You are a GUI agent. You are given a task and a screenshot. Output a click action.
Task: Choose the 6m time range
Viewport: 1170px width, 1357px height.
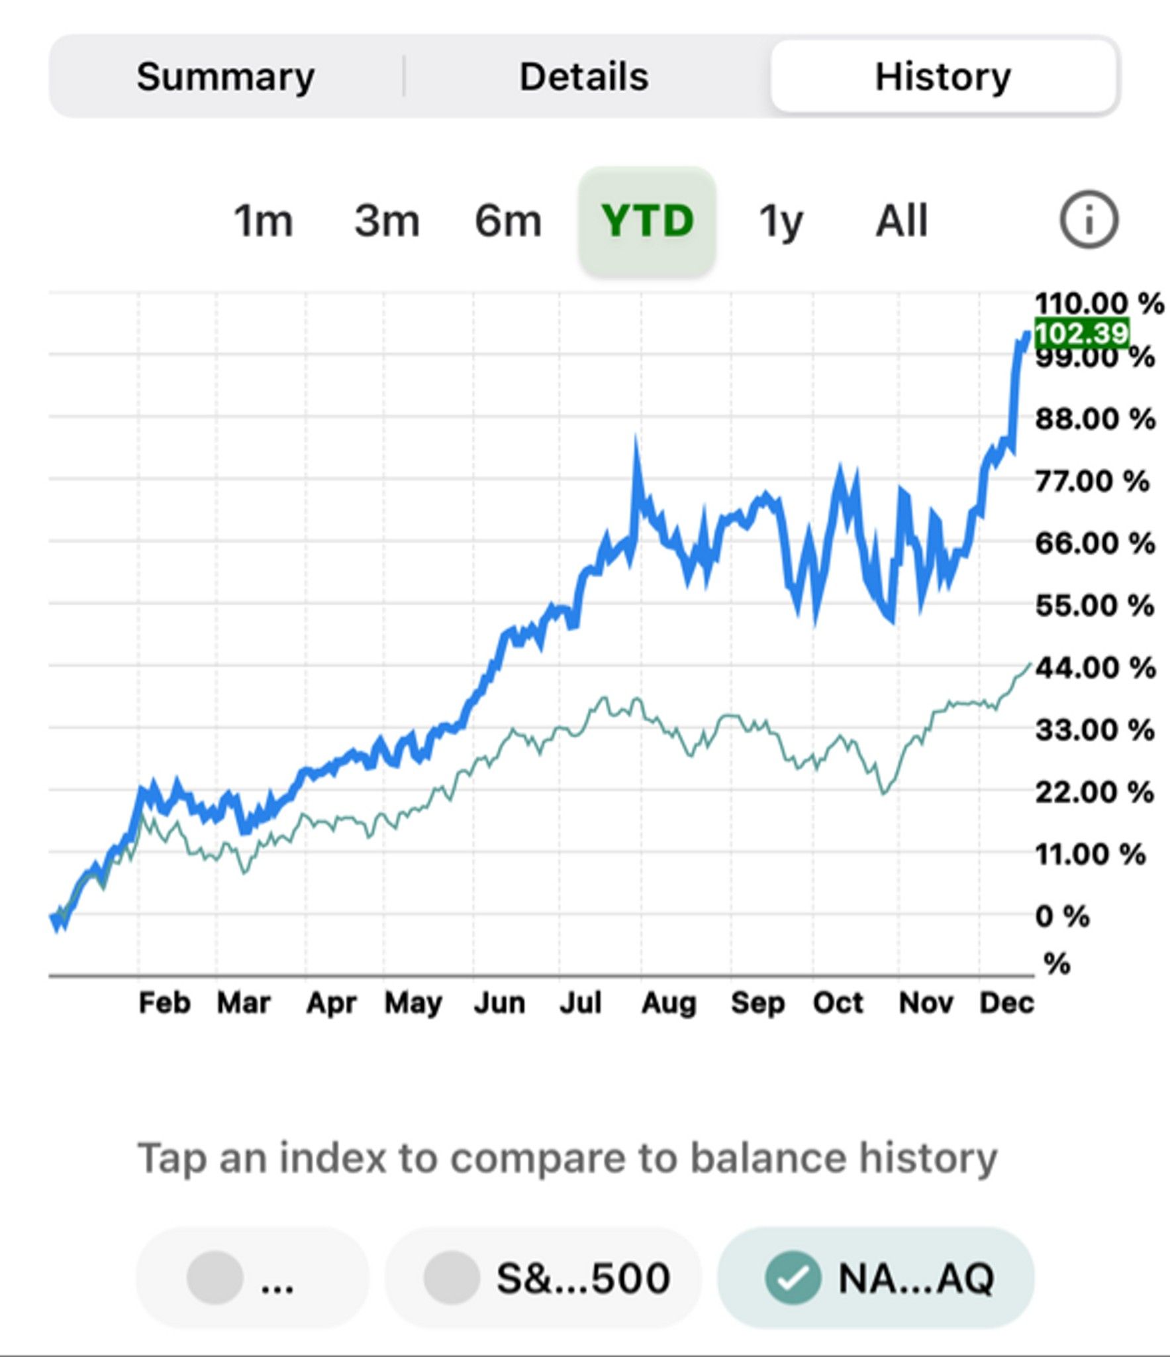pos(508,221)
